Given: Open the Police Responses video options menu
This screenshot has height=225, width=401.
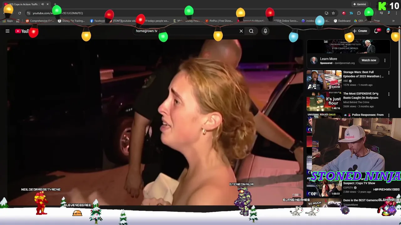Looking at the screenshot, I should 389,115.
